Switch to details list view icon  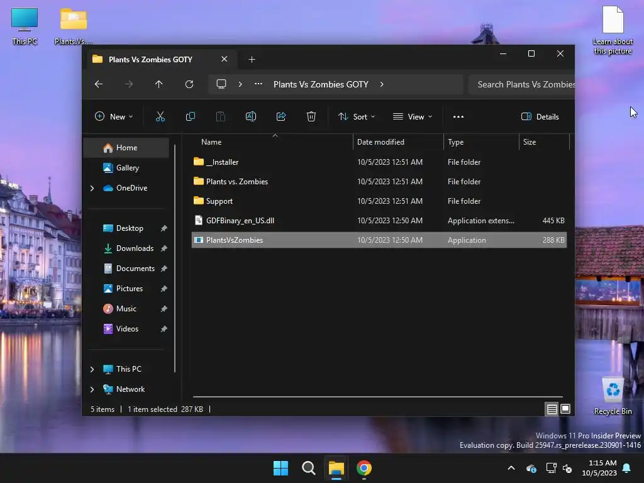tap(552, 409)
